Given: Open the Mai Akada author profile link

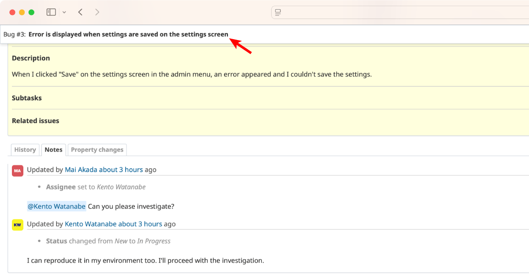Looking at the screenshot, I should (x=81, y=170).
